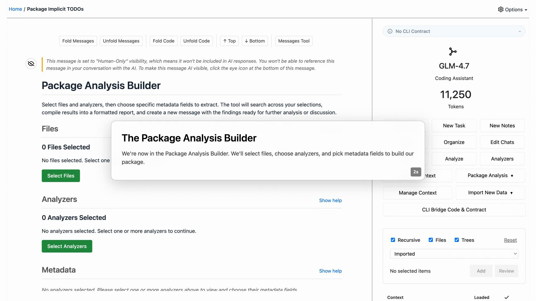Click Analyze button

tap(454, 159)
